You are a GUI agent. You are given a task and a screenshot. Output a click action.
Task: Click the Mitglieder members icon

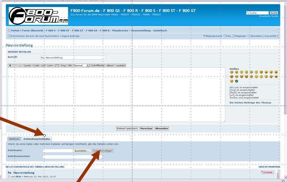(x=233, y=36)
